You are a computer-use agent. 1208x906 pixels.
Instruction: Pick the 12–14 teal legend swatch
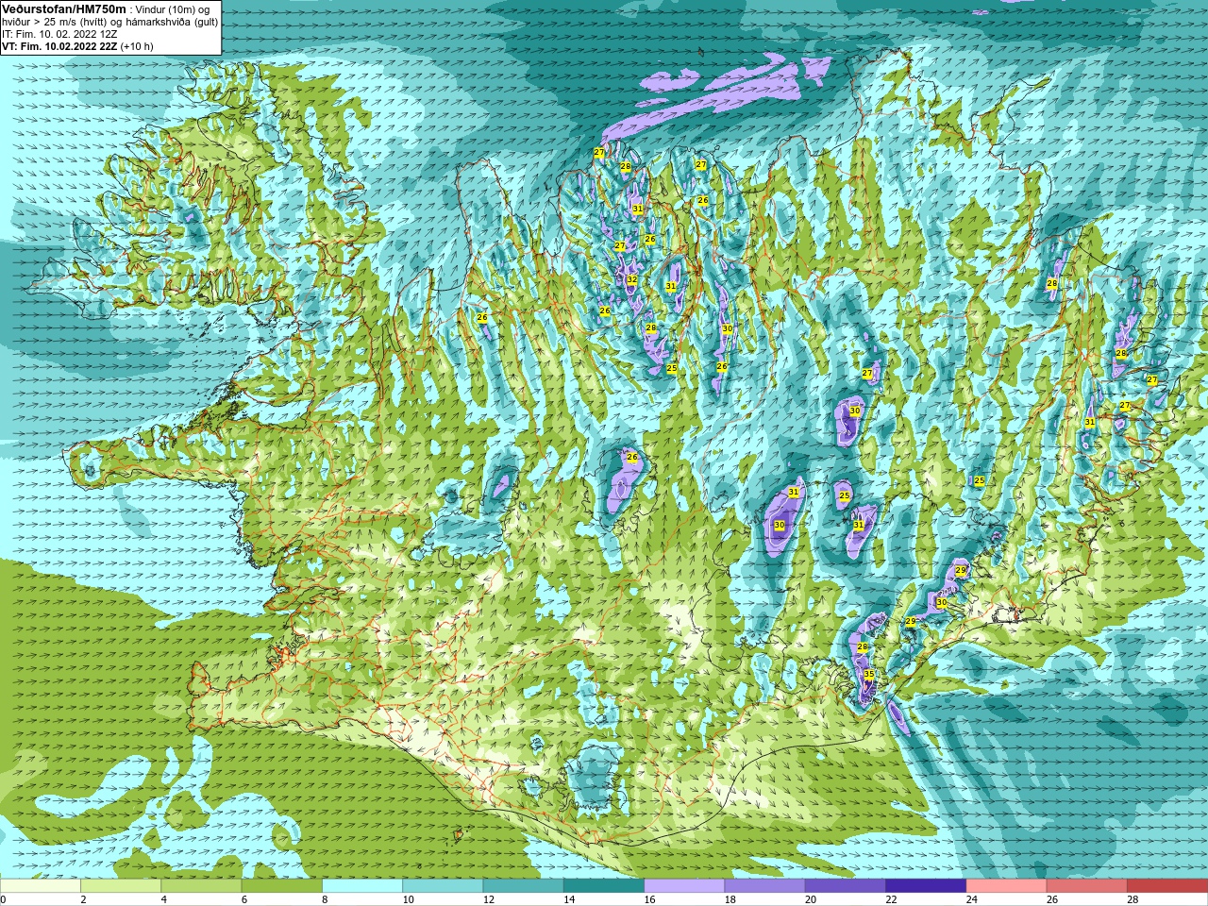(524, 886)
